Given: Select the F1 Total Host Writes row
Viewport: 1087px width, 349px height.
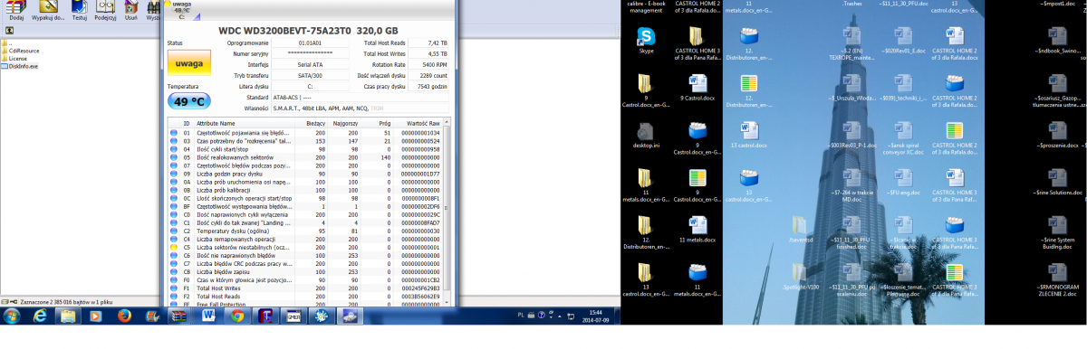Looking at the screenshot, I should 305,288.
